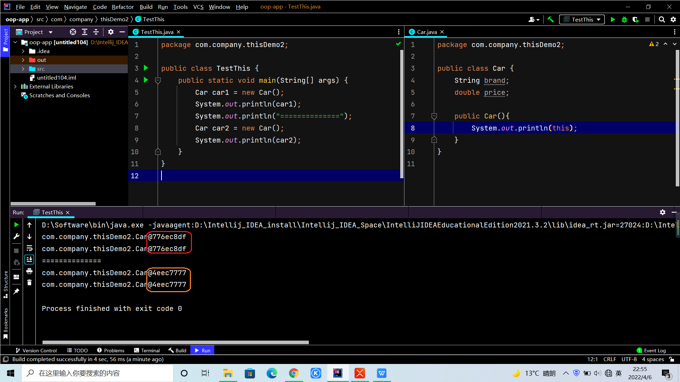The image size is (680, 382).
Task: Click the Debug TestThis bug icon
Action: pyautogui.click(x=624, y=19)
